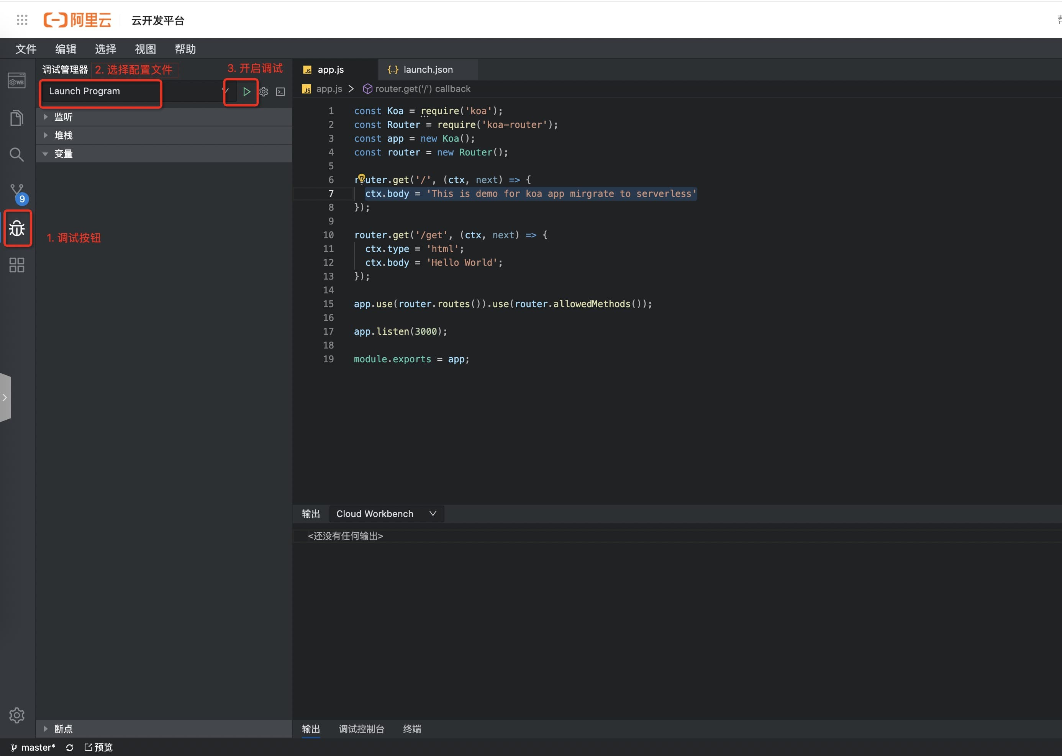The width and height of the screenshot is (1062, 756).
Task: Open settings gear at sidebar bottom
Action: pos(17,715)
